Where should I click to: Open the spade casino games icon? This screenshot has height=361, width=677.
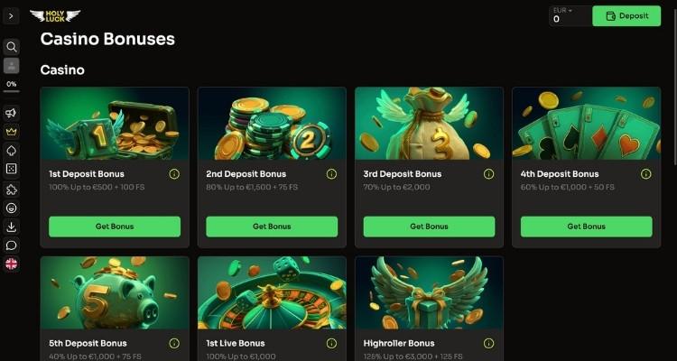[x=11, y=151]
